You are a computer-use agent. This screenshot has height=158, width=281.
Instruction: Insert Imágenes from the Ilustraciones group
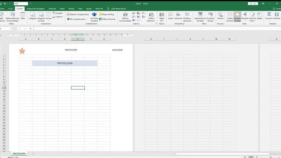tap(32, 16)
